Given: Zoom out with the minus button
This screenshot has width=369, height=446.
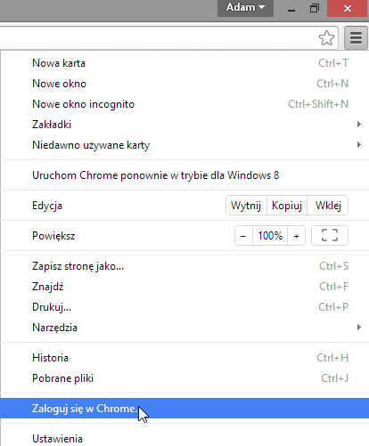Looking at the screenshot, I should point(243,236).
